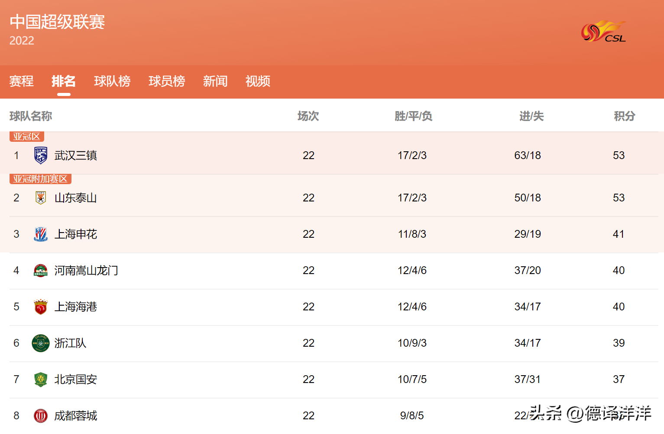Open the 球员榜 tab
The image size is (664, 434).
[167, 81]
